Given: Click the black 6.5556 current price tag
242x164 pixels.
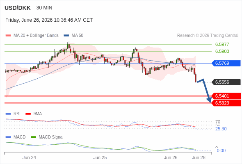Looking at the screenshot, I should pos(226,82).
